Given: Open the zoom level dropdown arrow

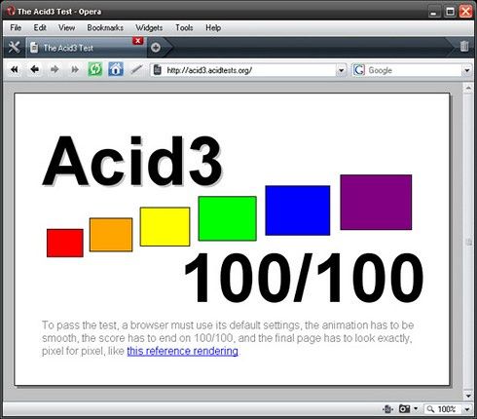Looking at the screenshot, I should (467, 409).
